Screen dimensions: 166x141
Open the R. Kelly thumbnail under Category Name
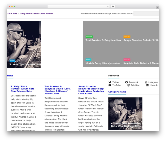[125, 114]
